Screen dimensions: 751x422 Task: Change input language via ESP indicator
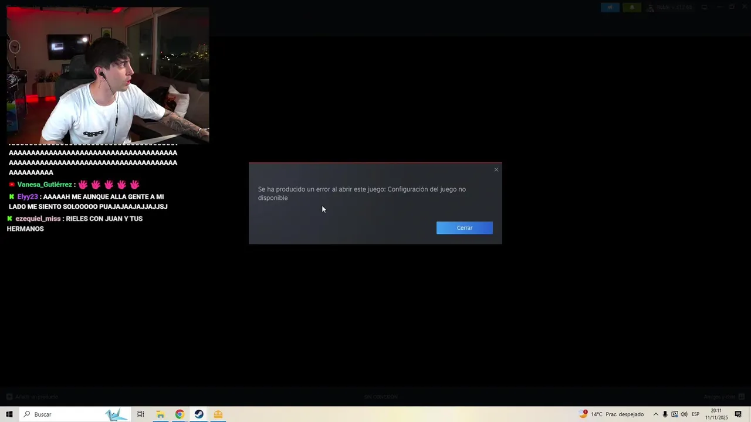click(x=695, y=414)
